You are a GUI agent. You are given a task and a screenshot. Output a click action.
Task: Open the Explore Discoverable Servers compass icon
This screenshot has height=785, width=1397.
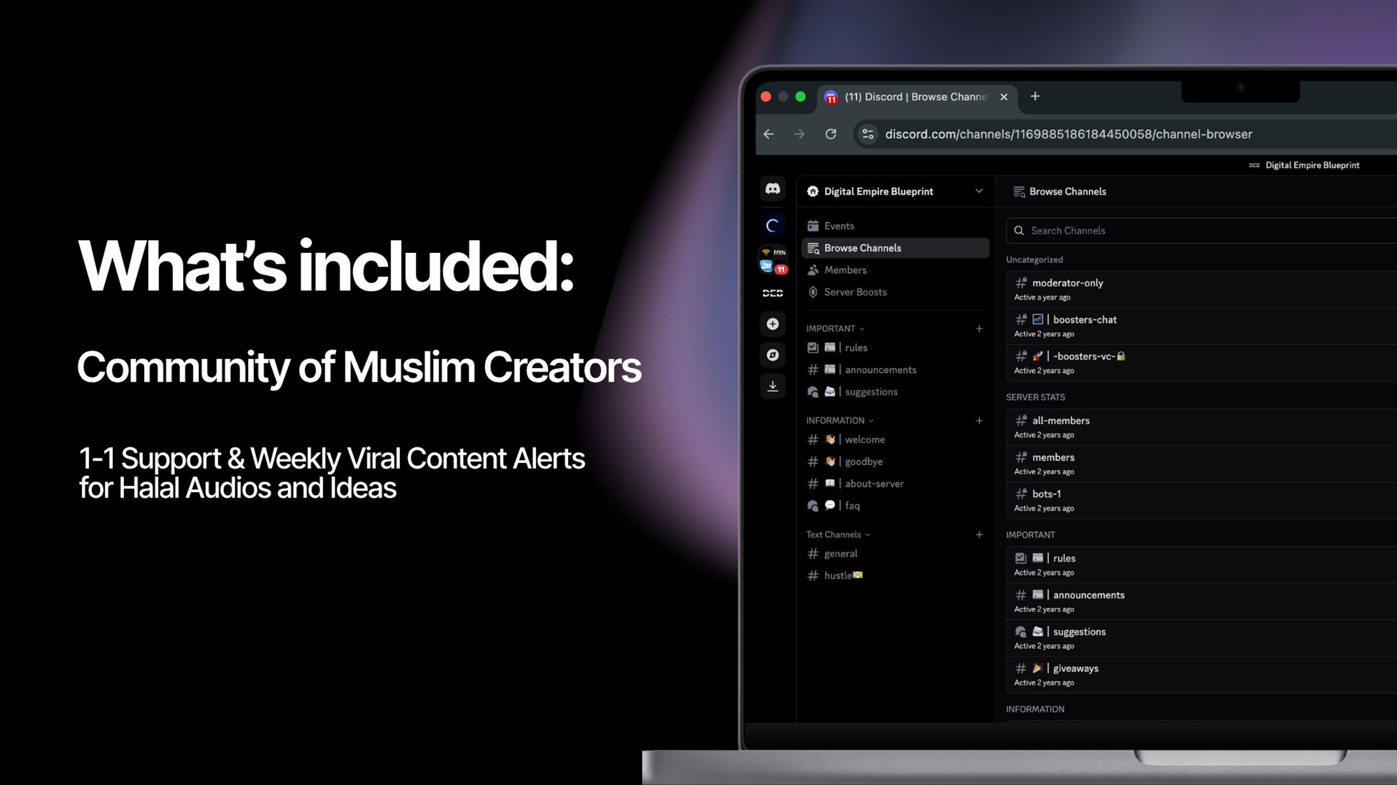(772, 355)
